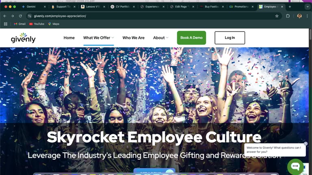Open Chrome three-dot menu
312x175 pixels.
[307, 16]
